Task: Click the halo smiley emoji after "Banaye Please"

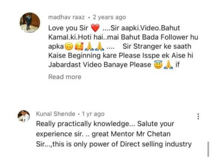Action: pos(158,64)
